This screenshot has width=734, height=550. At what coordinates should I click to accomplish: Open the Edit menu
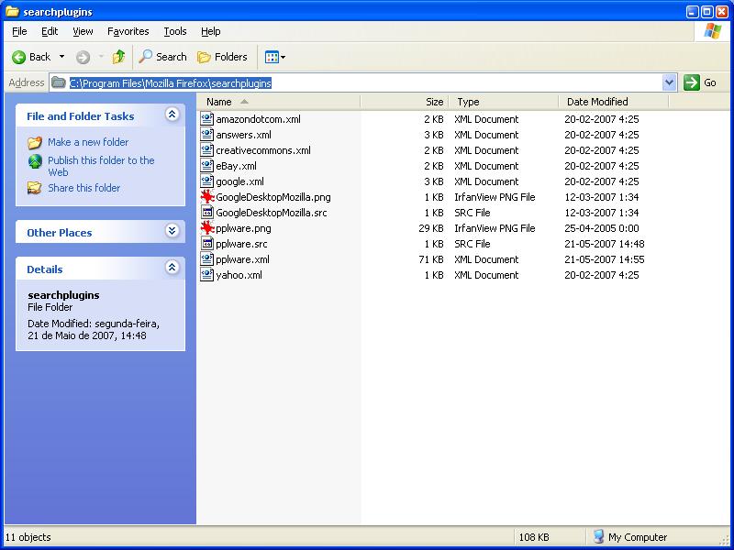[50, 31]
